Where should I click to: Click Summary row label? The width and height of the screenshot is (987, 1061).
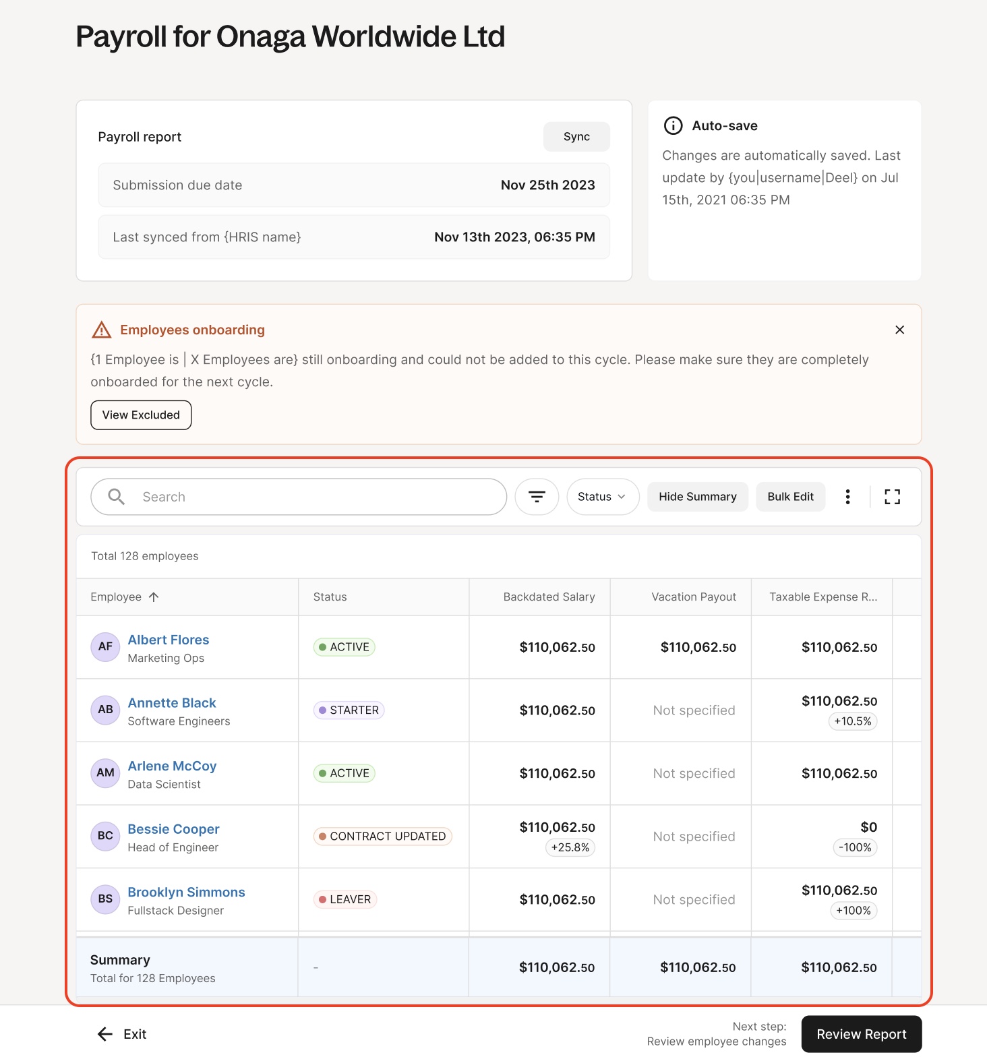coord(120,960)
